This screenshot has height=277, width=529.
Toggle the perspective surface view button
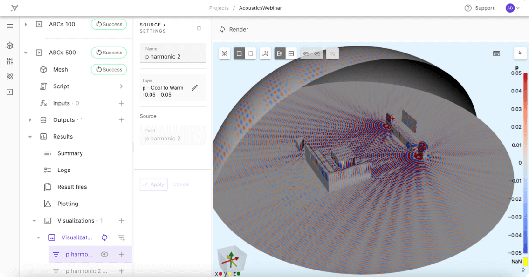(x=280, y=53)
